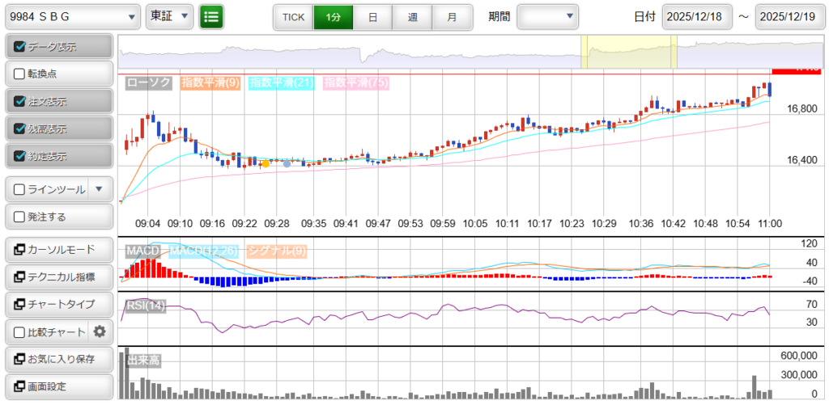Image resolution: width=829 pixels, height=405 pixels.
Task: Enable the 転換点 checkbox
Action: [x=20, y=74]
